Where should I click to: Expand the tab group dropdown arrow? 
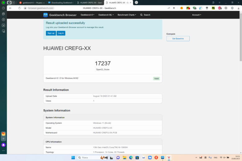13,2
